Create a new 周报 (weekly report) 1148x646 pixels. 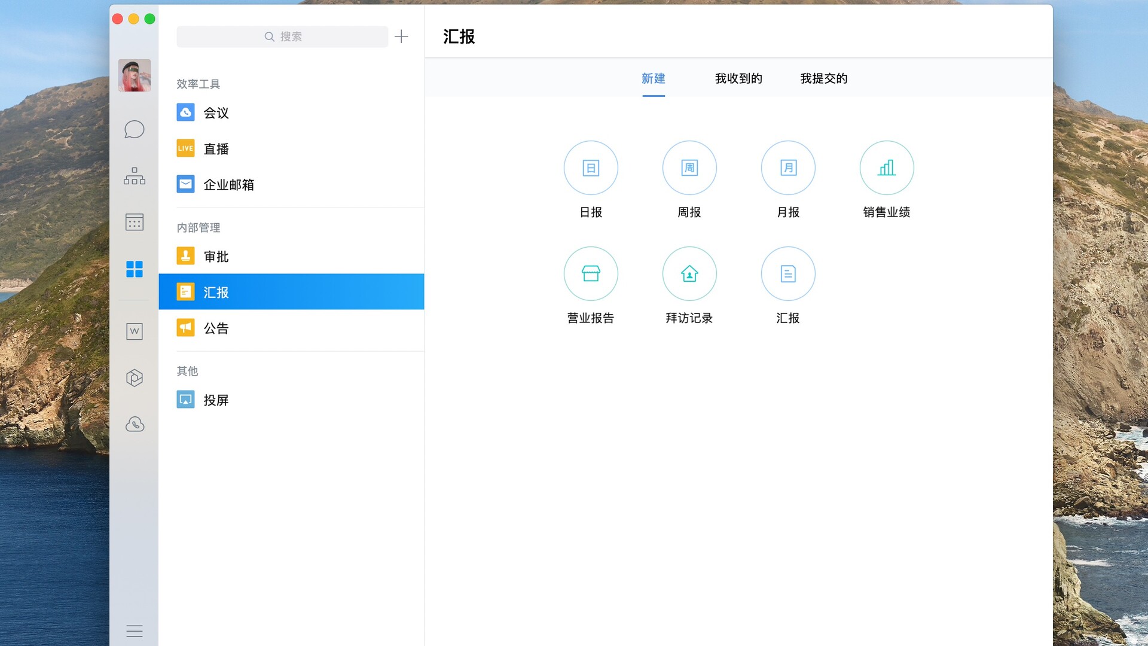click(x=689, y=168)
